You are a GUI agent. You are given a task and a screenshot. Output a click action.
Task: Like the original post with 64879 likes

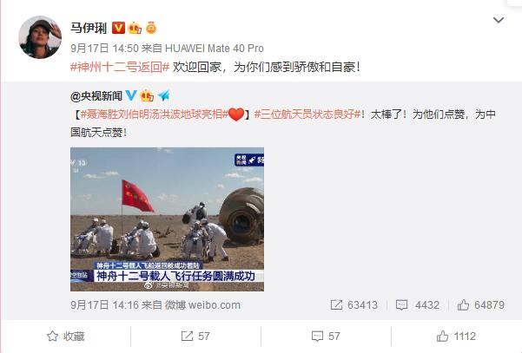[x=480, y=304]
